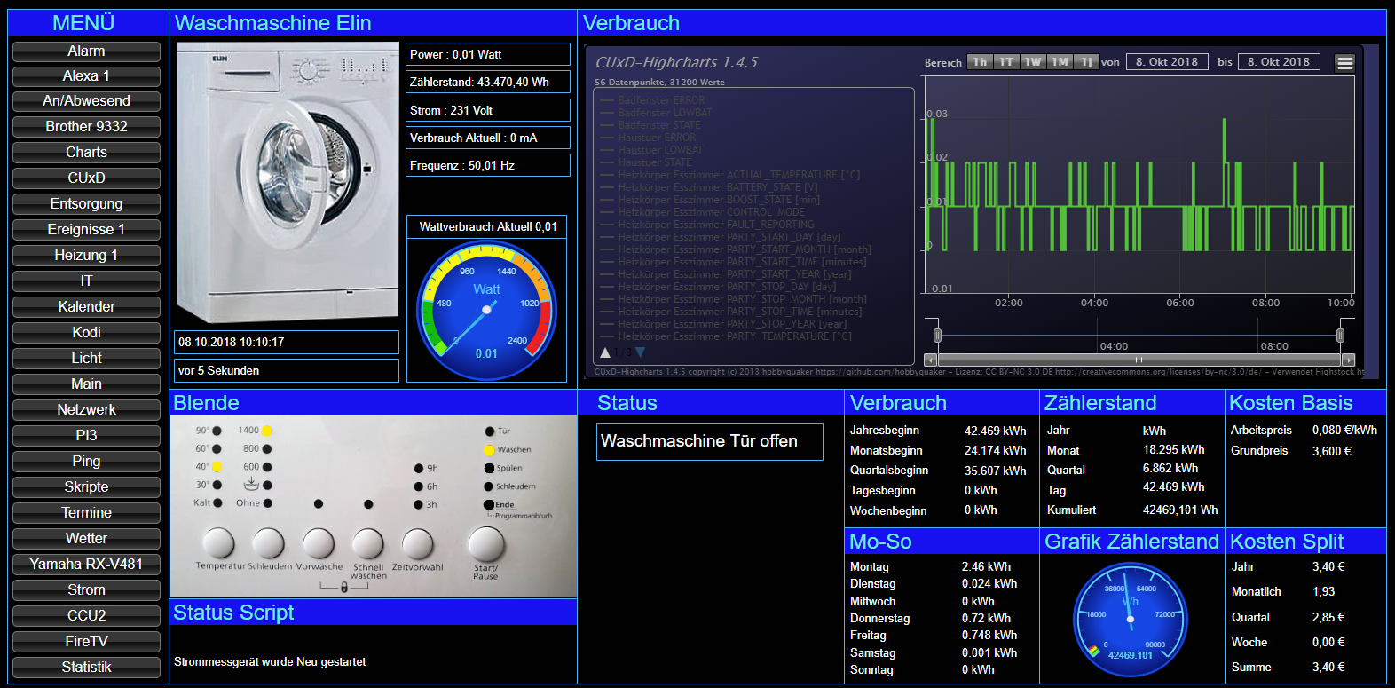Toggle Heizkörper Esszimmer PARTY_START_DAY series
This screenshot has height=688, width=1395.
(x=721, y=237)
